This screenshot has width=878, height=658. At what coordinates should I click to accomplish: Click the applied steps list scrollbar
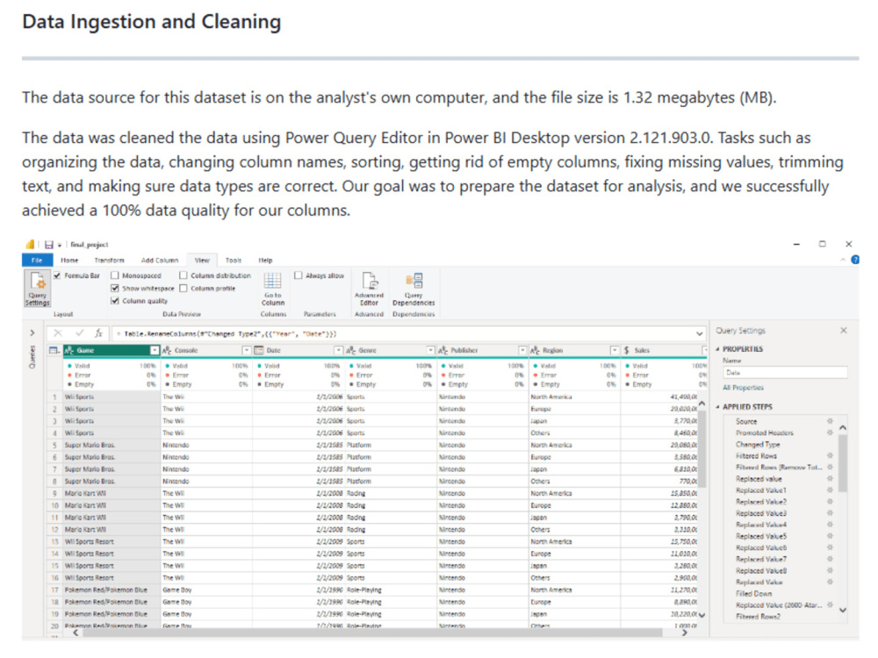click(842, 464)
